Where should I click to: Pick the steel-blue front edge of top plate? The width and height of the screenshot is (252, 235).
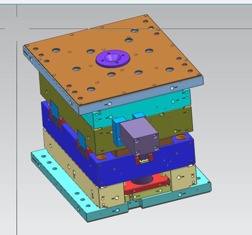tap(141, 96)
